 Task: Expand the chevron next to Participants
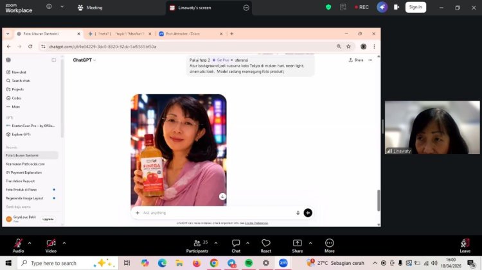(x=216, y=243)
